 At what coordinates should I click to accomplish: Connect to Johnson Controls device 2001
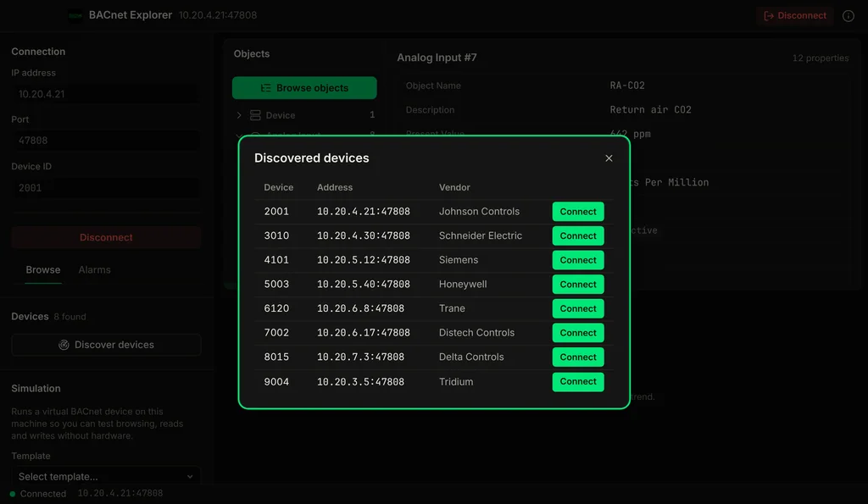coord(578,211)
